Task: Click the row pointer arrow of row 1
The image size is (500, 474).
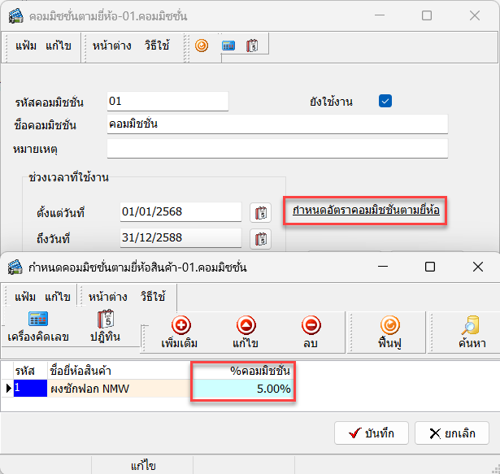Action: click(x=8, y=388)
